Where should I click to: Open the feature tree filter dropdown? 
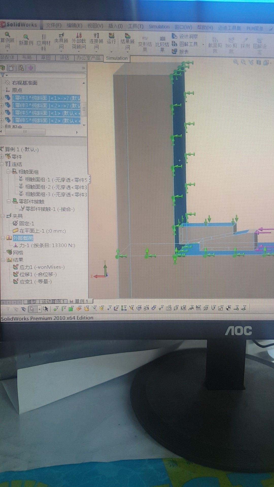(4, 75)
